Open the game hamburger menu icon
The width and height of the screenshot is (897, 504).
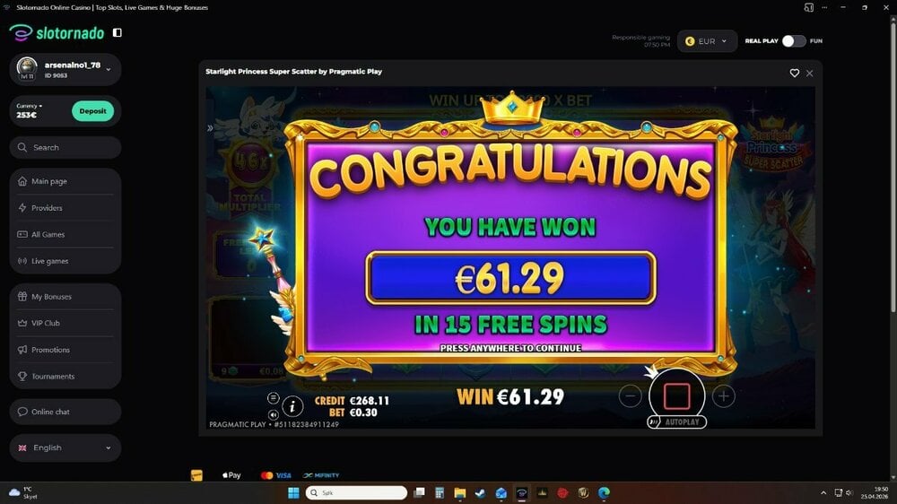pos(274,397)
